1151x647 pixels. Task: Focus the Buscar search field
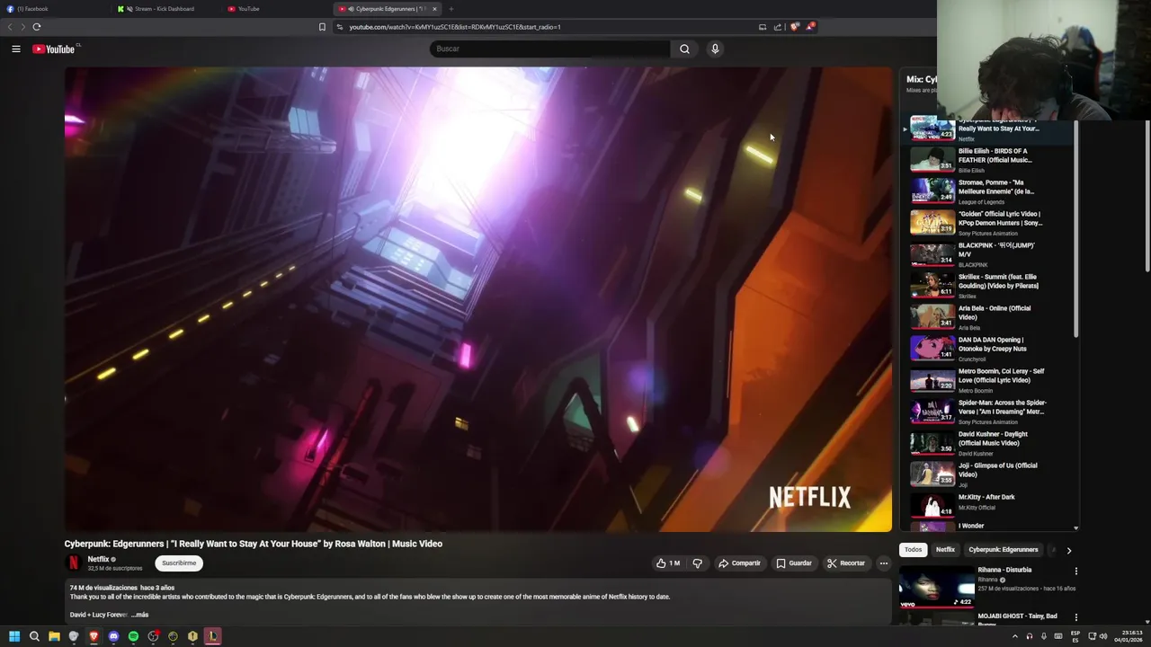(x=550, y=49)
